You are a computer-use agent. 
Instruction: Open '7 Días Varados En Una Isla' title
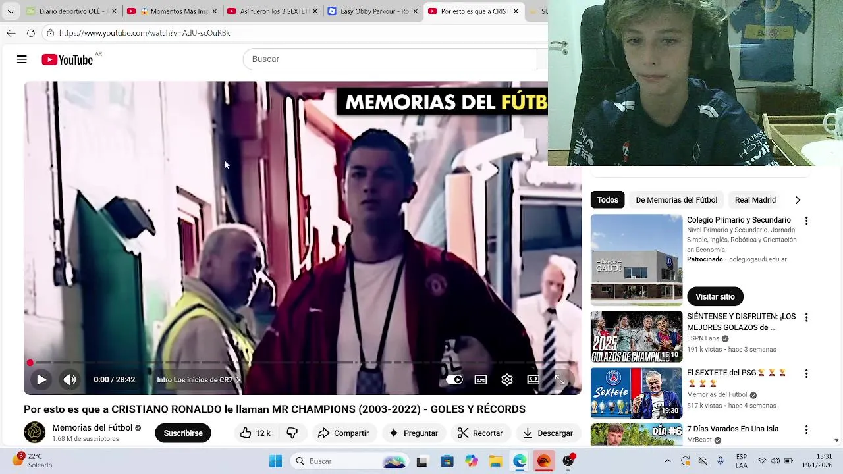(x=732, y=429)
